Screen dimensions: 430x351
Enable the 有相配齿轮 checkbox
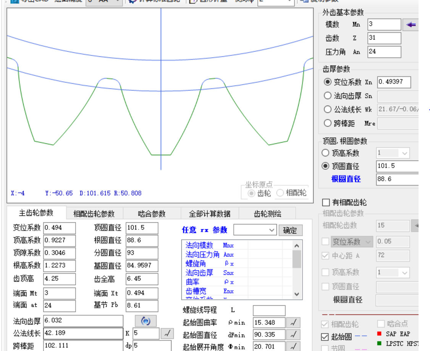(326, 203)
